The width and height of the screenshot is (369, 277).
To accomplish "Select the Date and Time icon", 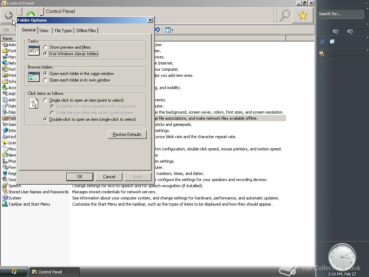I will tap(5, 106).
